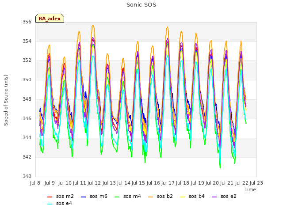Screen dimensions: 283x212
Task: Click the Jul 16 x-axis tick label
Action: (x=153, y=183)
